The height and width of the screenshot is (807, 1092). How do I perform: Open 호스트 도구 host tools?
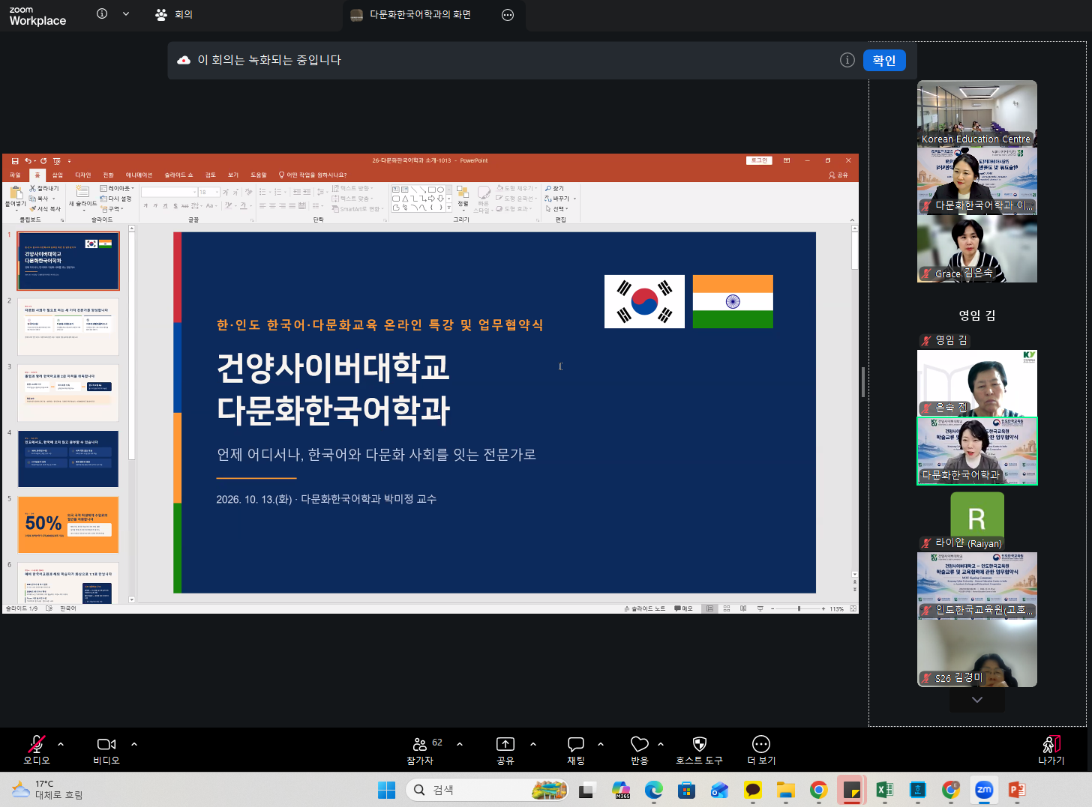(700, 749)
